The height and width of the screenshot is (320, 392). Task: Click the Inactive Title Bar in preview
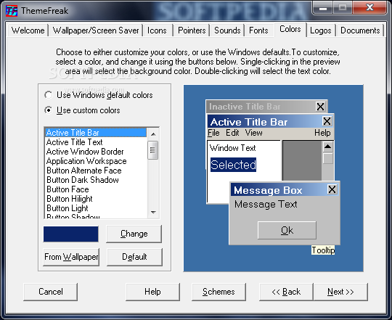click(x=261, y=107)
